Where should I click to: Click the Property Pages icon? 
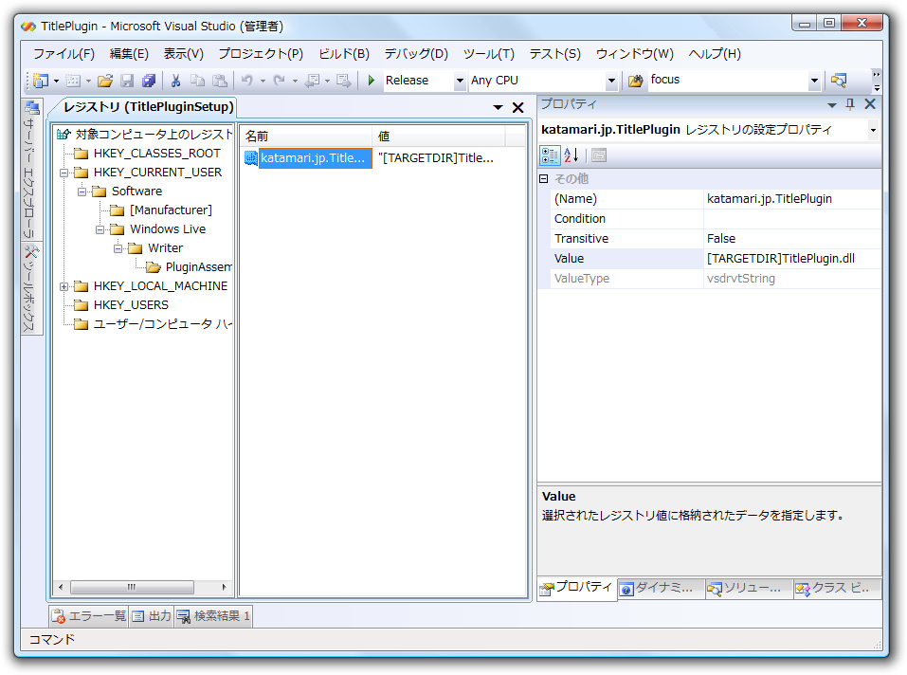[x=599, y=155]
